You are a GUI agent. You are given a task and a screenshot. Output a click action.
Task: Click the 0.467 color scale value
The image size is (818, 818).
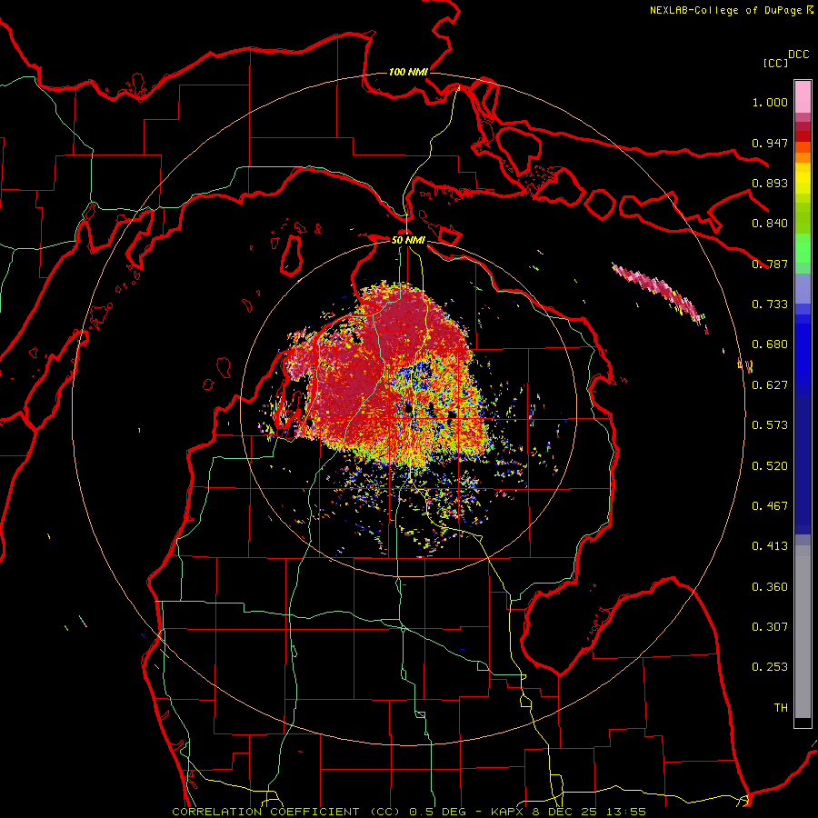point(770,506)
